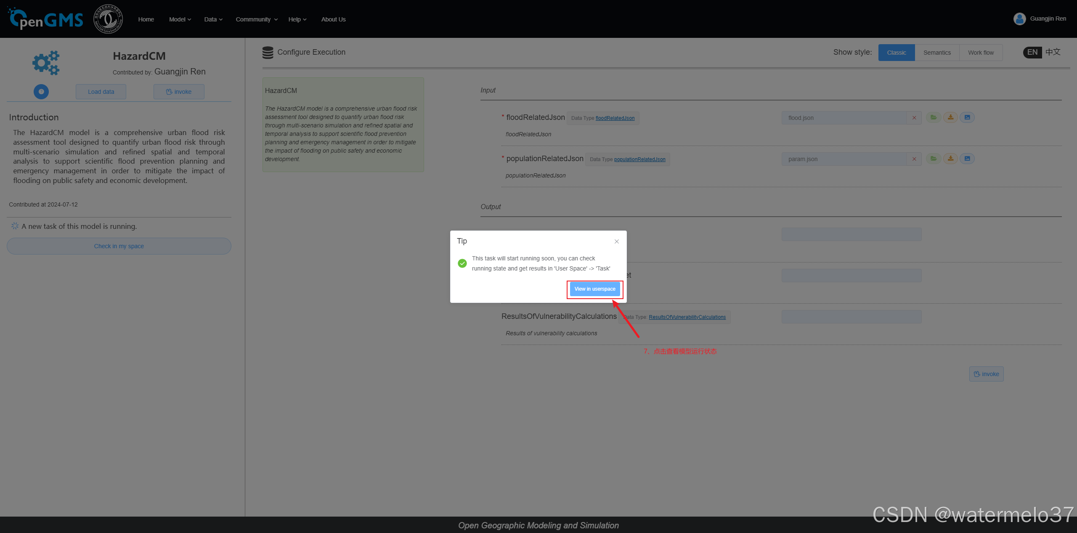The width and height of the screenshot is (1077, 533).
Task: Click the blue round icon beside Load data
Action: point(41,92)
